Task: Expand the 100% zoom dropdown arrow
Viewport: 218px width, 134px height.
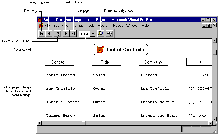Action: click(x=93, y=34)
